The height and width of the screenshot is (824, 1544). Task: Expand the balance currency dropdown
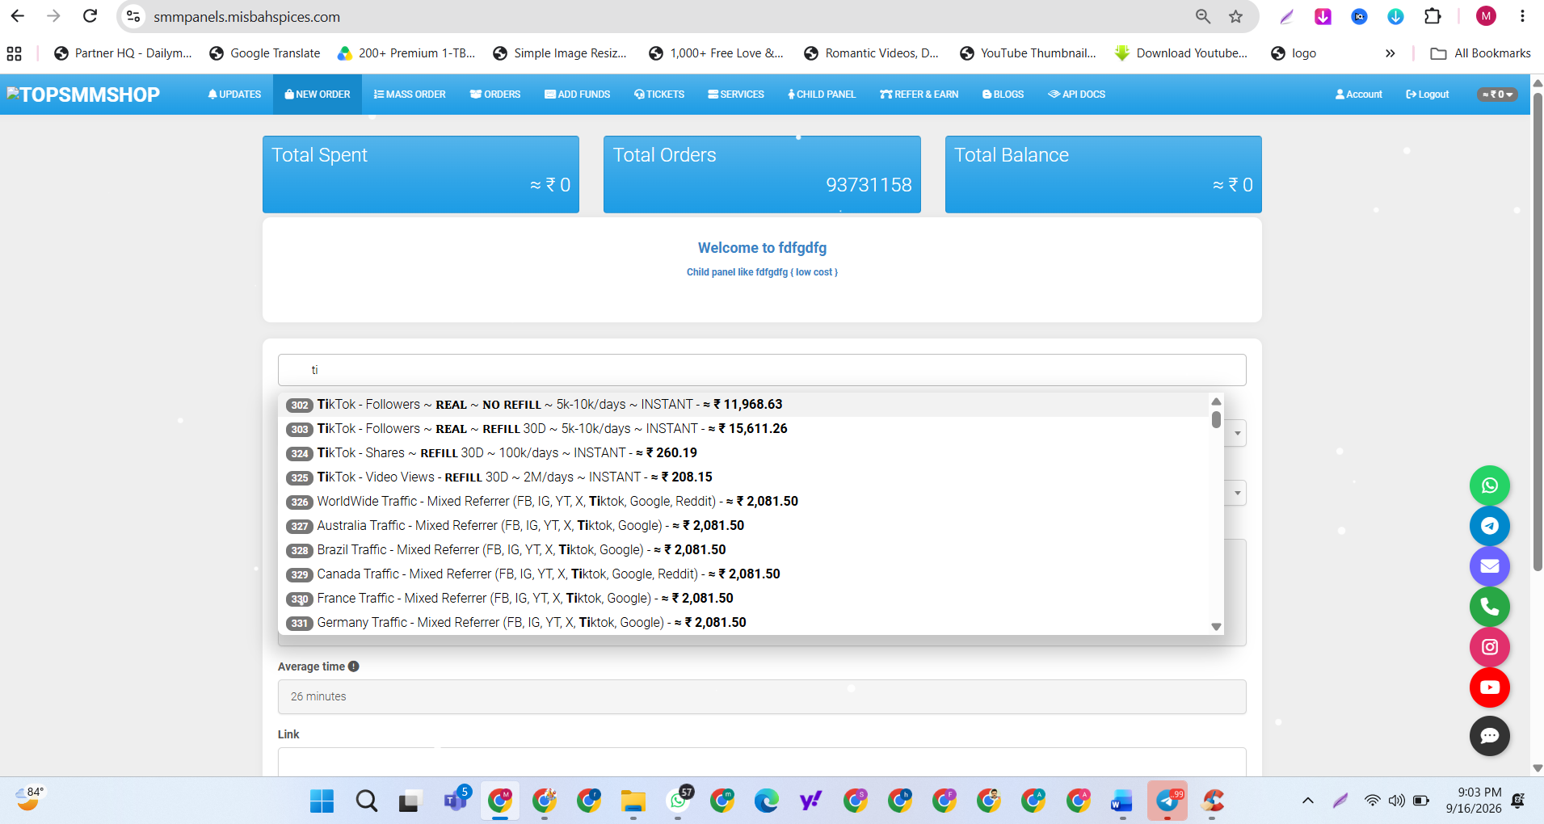pyautogui.click(x=1497, y=95)
